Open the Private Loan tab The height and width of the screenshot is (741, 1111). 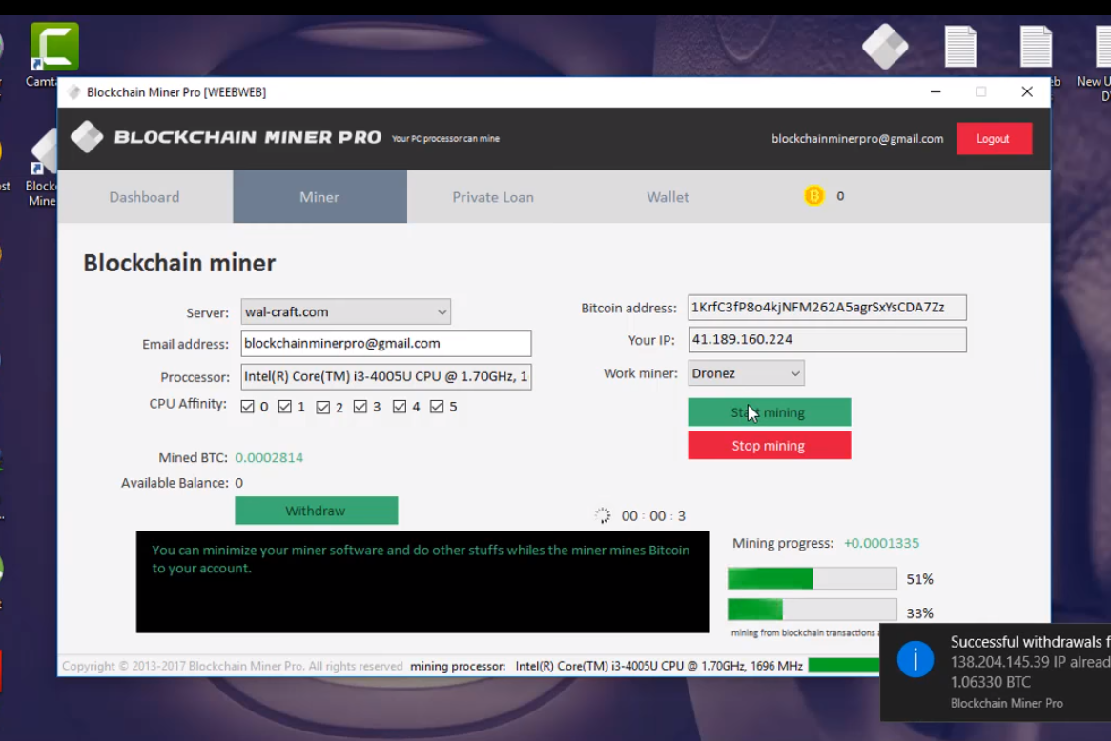pyautogui.click(x=493, y=197)
